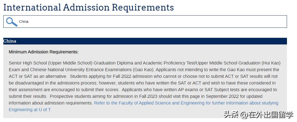
Task: Click the 'Minimum Admission Requirements:' subheading
Action: pos(44,52)
